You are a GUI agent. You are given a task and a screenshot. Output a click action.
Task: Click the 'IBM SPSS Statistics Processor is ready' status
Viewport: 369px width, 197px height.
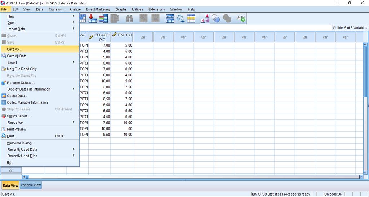281,194
